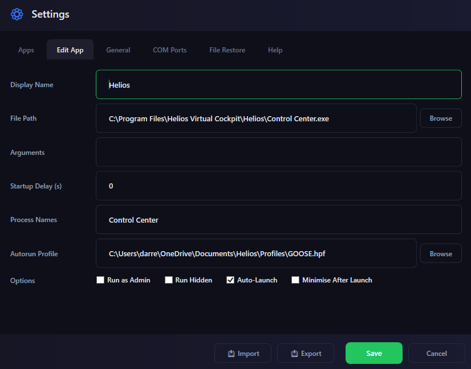This screenshot has width=471, height=369.
Task: Go to the COM Ports tab
Action: click(x=169, y=50)
